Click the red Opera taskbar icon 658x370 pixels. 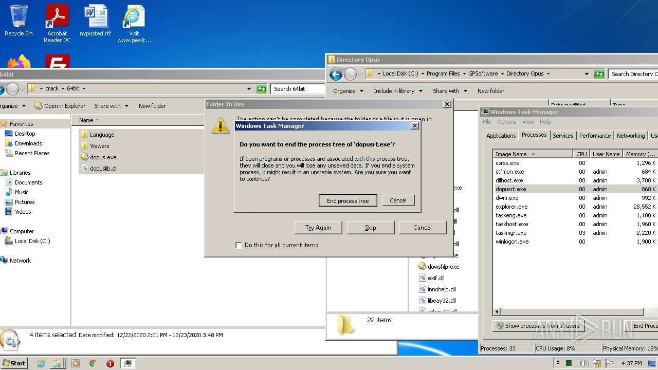(x=110, y=363)
